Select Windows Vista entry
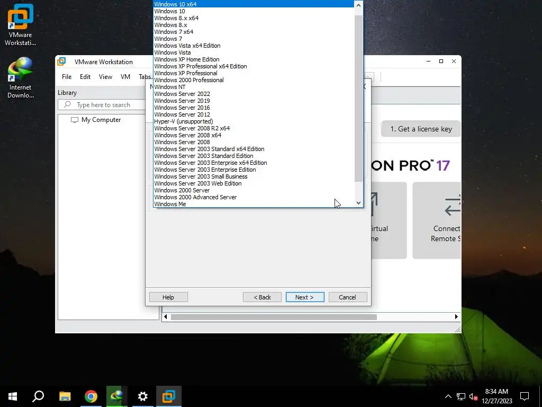The height and width of the screenshot is (407, 542). [x=254, y=52]
